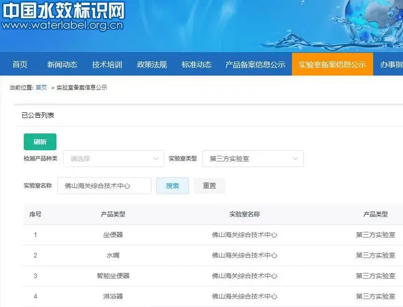Click the first 产品类型 column header
Screen dimensions: 403x307
pos(113,214)
